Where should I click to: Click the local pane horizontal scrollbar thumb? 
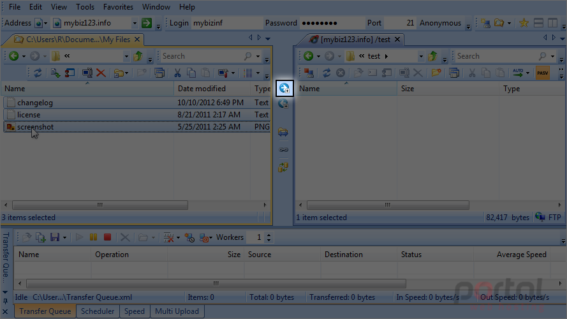click(x=100, y=205)
